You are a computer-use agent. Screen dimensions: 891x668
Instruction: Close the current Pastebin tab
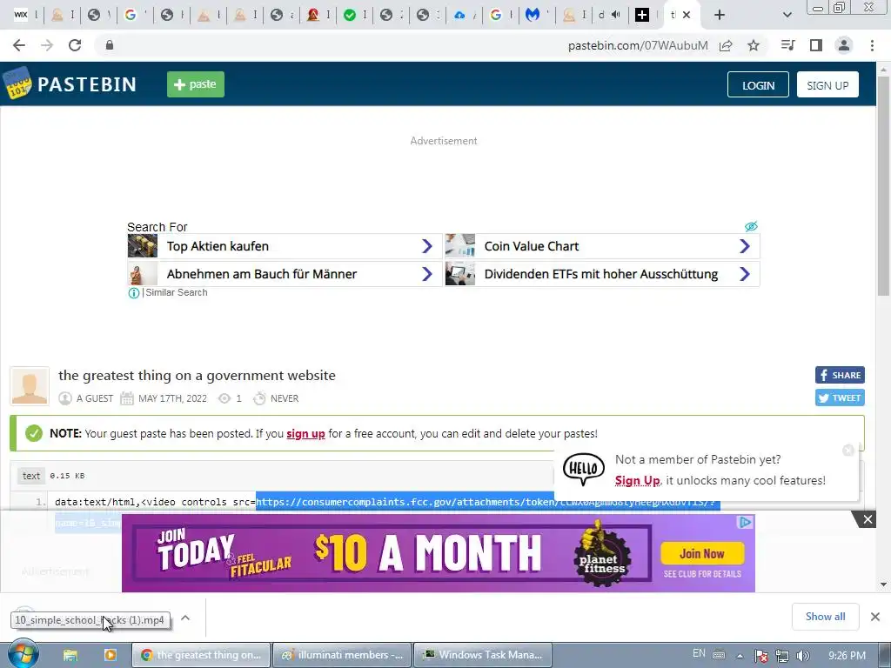pos(687,15)
